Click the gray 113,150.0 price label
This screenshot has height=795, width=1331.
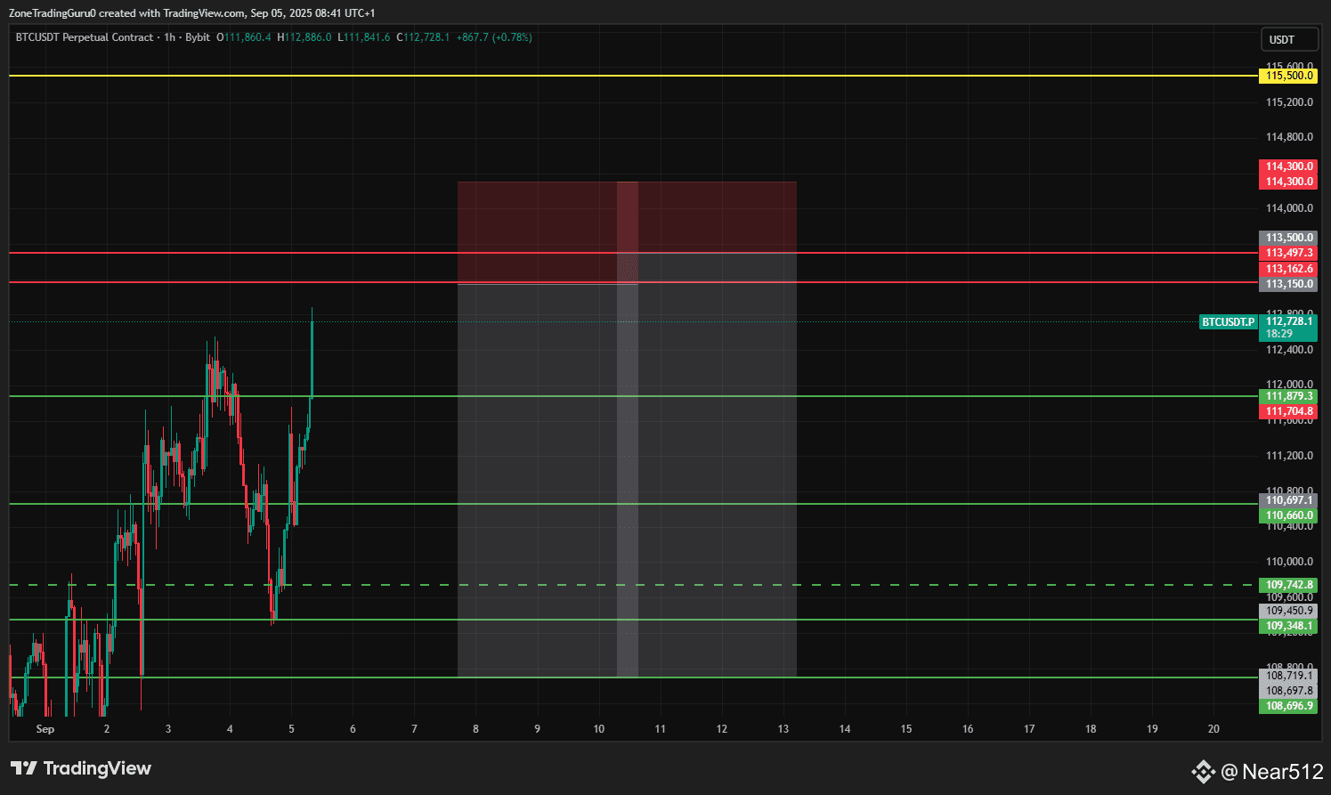coord(1288,284)
